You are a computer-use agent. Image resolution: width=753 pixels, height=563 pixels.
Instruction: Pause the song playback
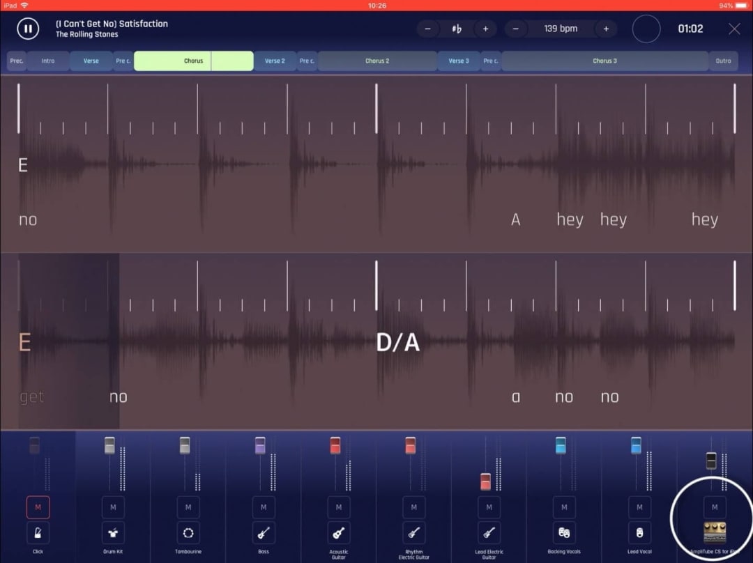tap(28, 29)
